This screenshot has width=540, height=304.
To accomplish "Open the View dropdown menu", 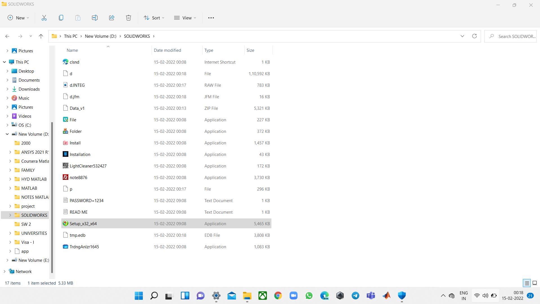I will [185, 18].
